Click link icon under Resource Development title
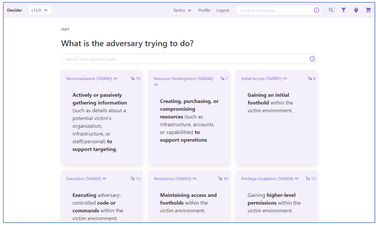 click(156, 85)
